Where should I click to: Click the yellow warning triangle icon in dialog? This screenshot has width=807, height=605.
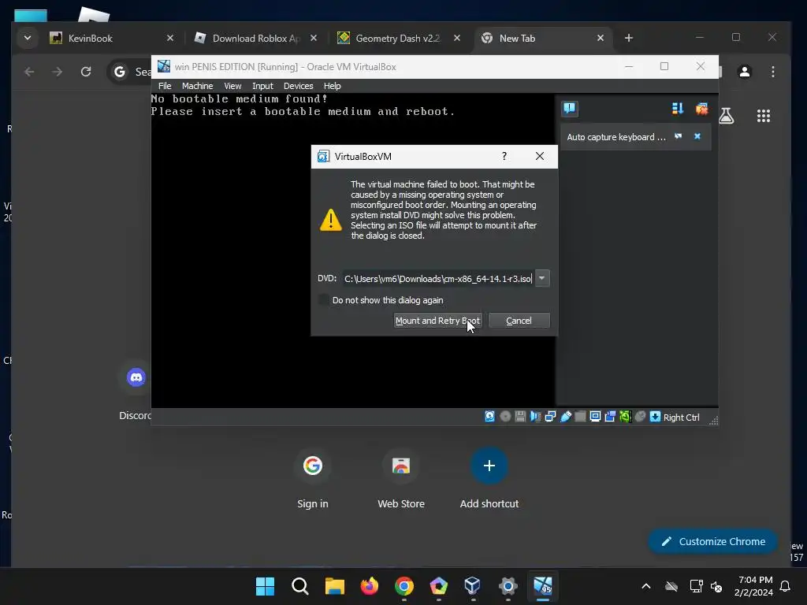(330, 221)
